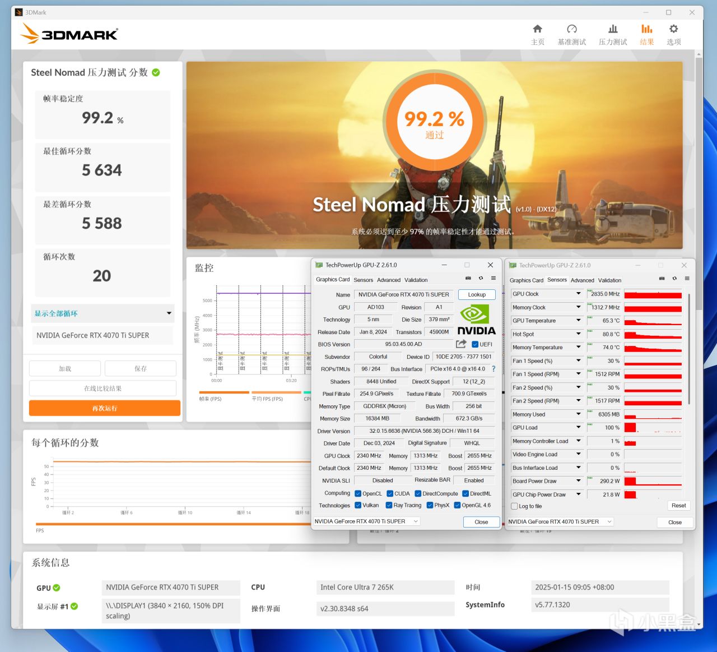The height and width of the screenshot is (652, 717).
Task: Click the Lookup button in GPU-Z
Action: pos(477,294)
